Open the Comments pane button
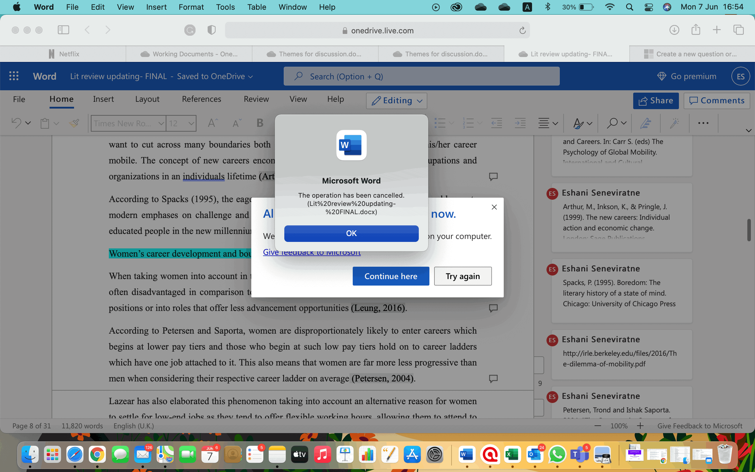This screenshot has height=472, width=755. 717,101
